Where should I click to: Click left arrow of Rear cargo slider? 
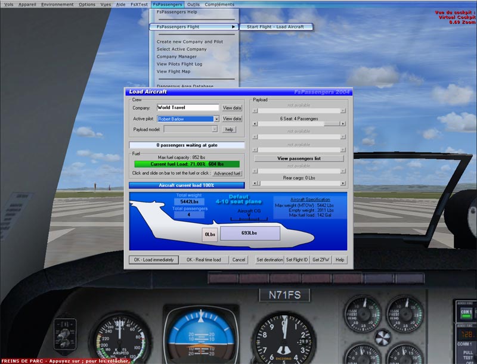coord(255,183)
